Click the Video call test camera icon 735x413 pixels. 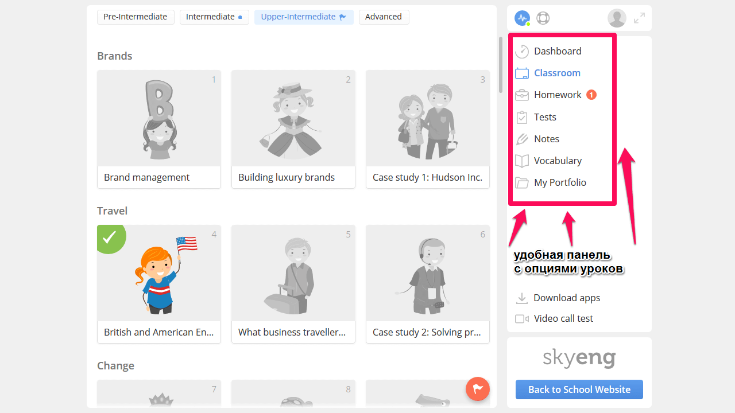pos(521,318)
